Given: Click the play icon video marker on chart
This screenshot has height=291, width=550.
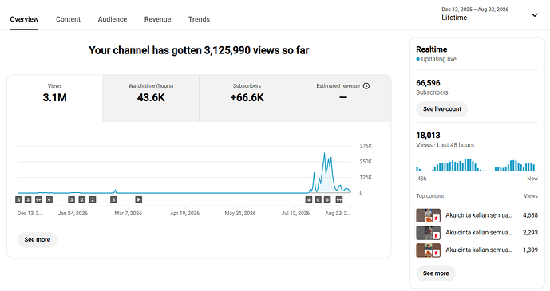Looking at the screenshot, I should click(139, 199).
